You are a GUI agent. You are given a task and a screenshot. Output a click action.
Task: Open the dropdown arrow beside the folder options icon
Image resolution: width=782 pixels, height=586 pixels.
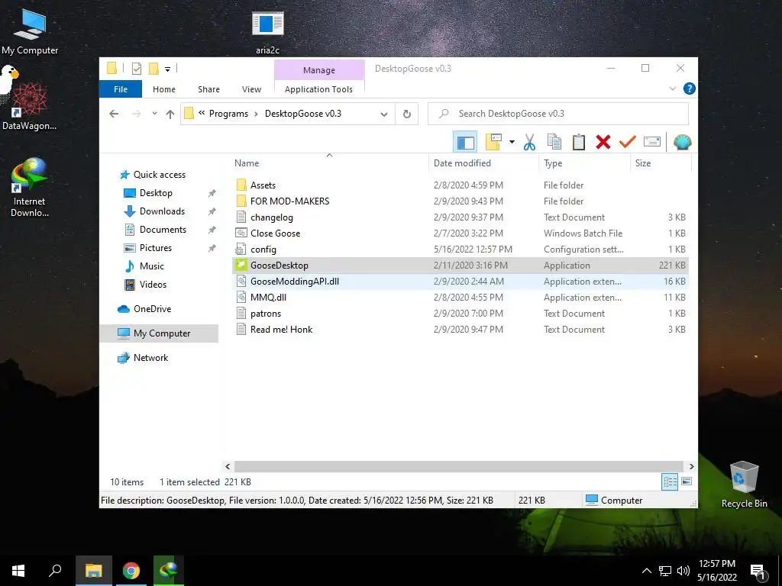click(x=512, y=142)
